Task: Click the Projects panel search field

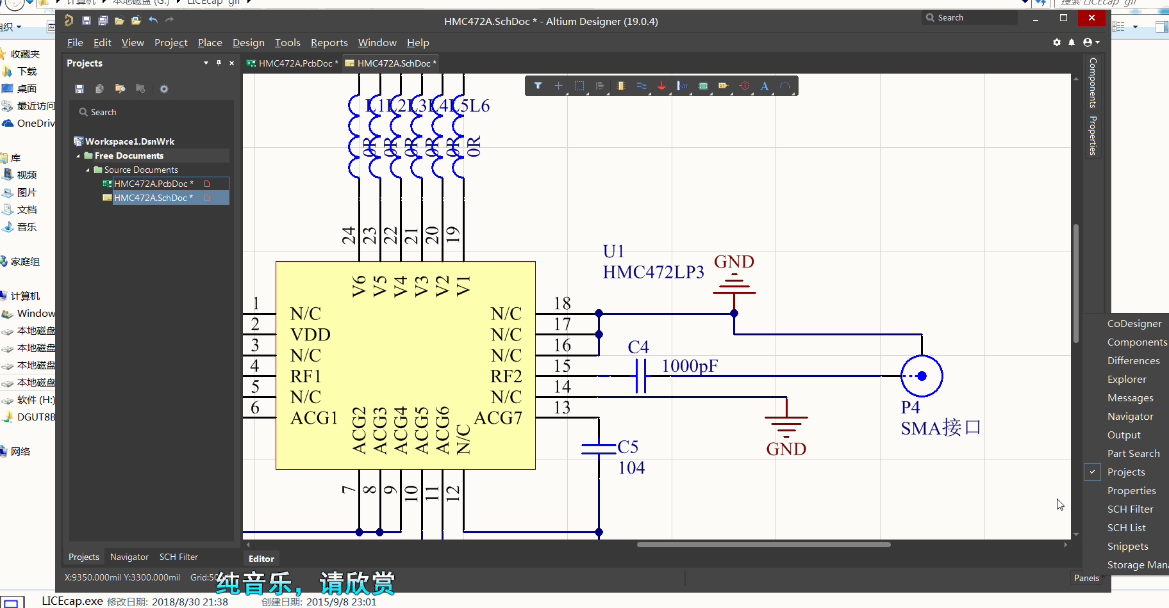Action: pyautogui.click(x=151, y=112)
